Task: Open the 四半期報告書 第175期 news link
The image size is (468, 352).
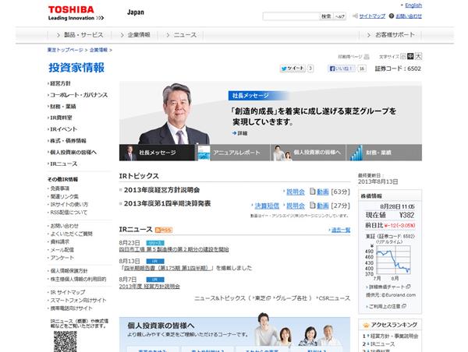Action: click(x=167, y=268)
